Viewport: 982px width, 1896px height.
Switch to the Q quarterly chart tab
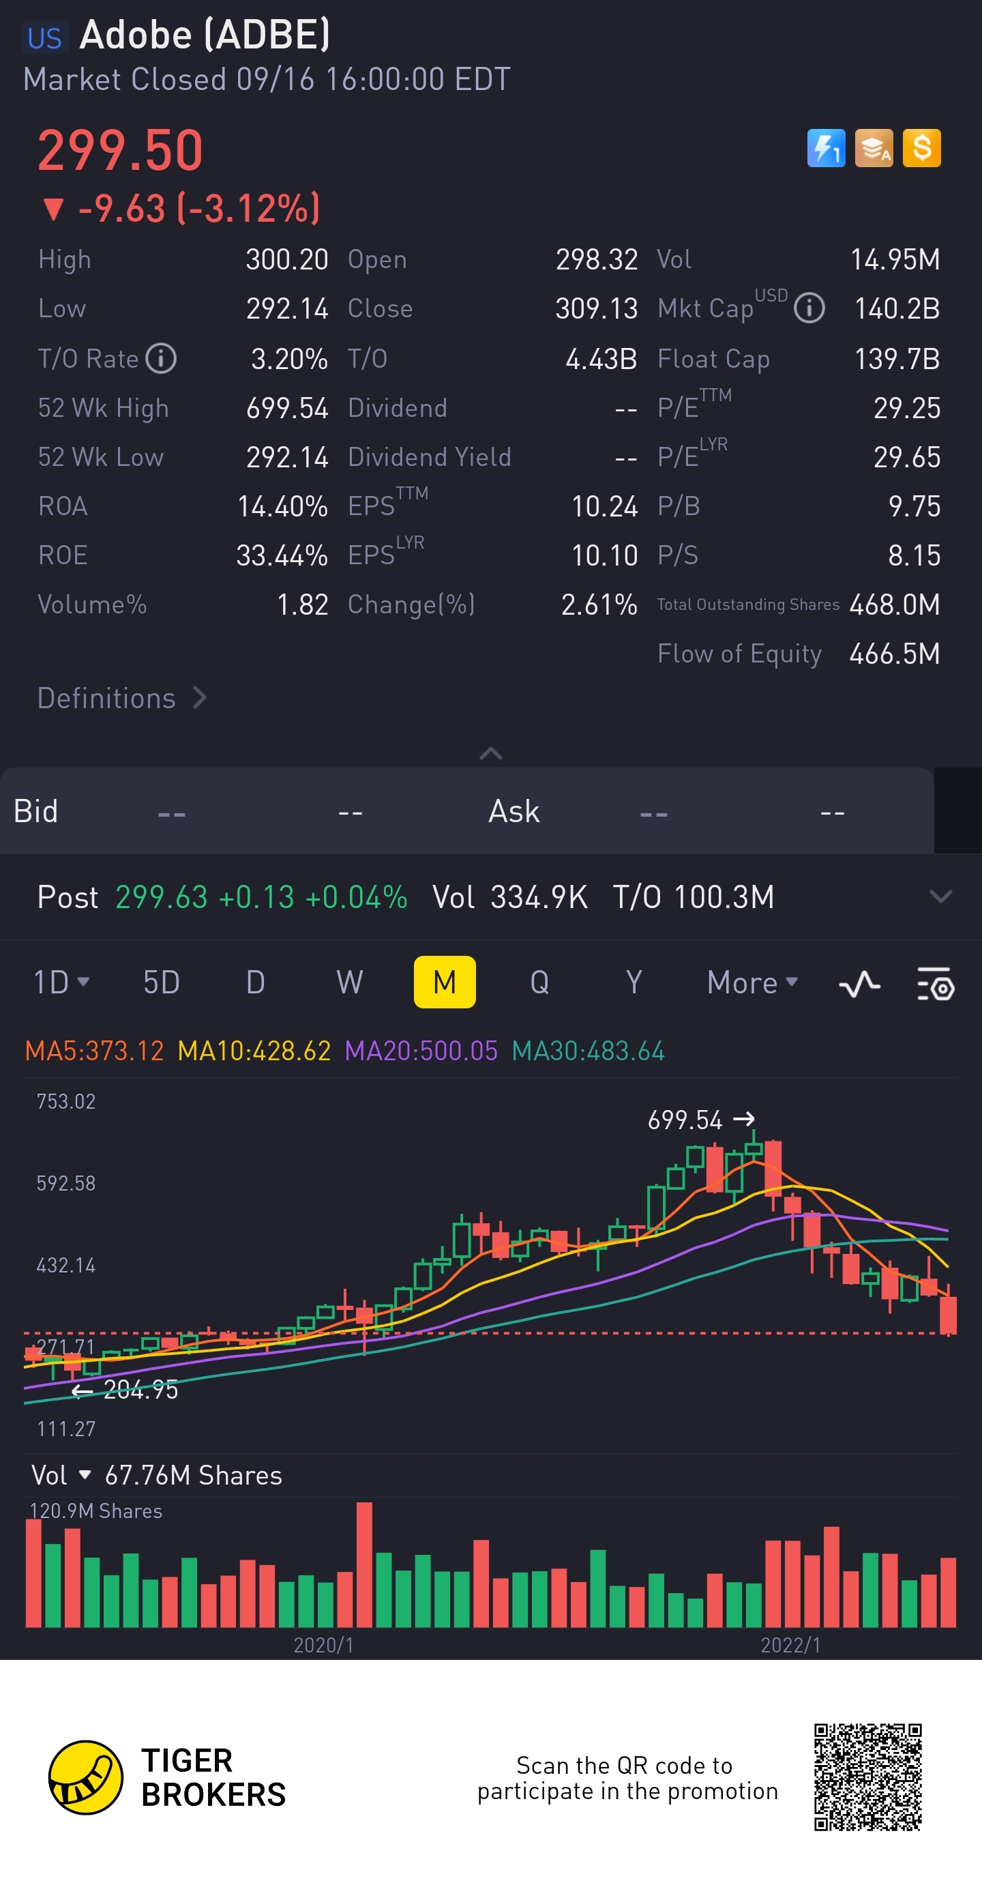[x=539, y=982]
